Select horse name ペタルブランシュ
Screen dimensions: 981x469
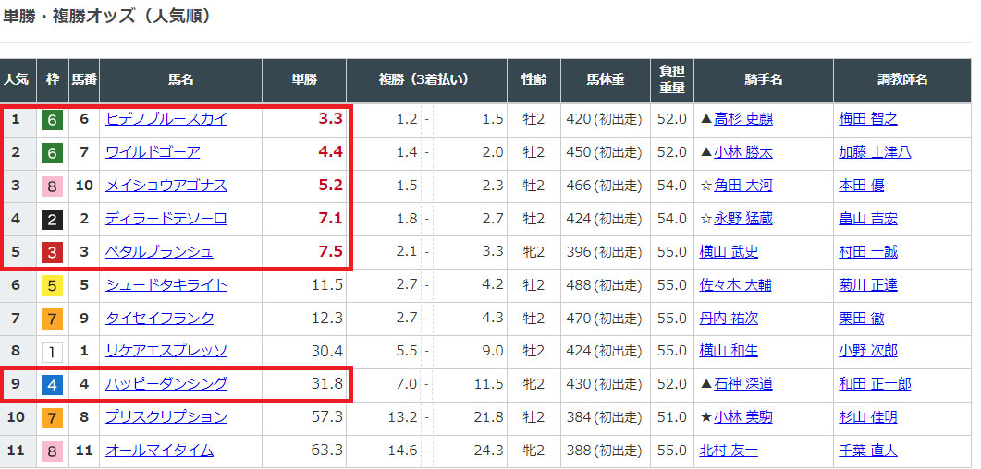click(x=159, y=252)
